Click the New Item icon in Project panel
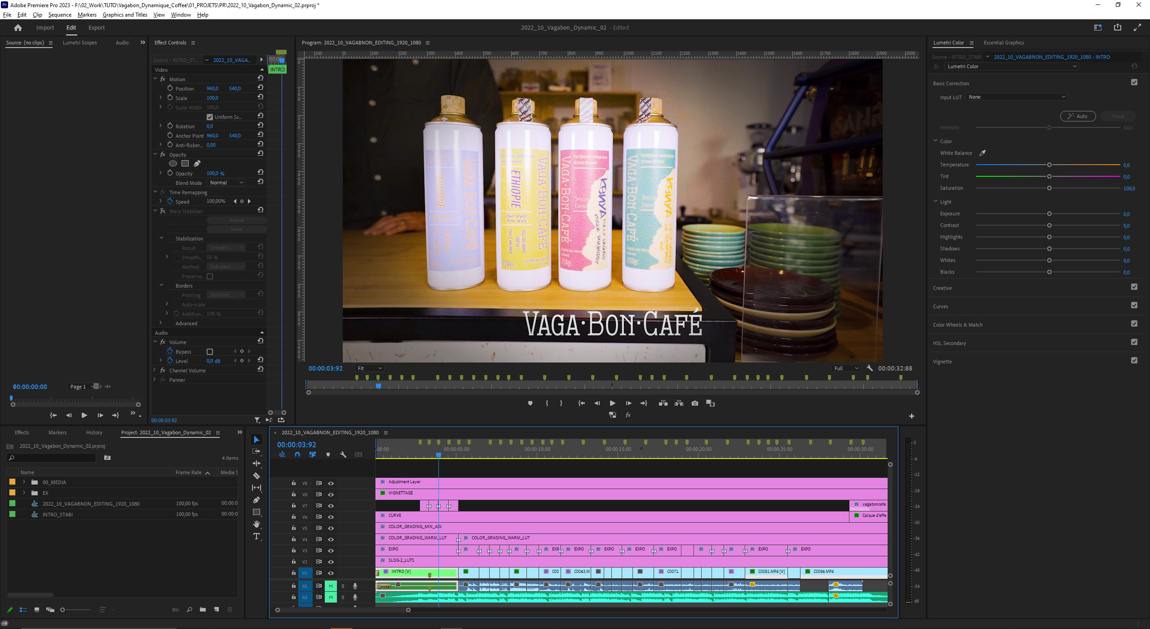 coord(217,609)
